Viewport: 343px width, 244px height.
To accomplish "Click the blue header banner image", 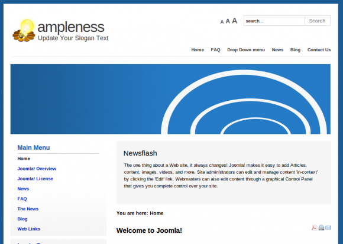I will (170, 99).
